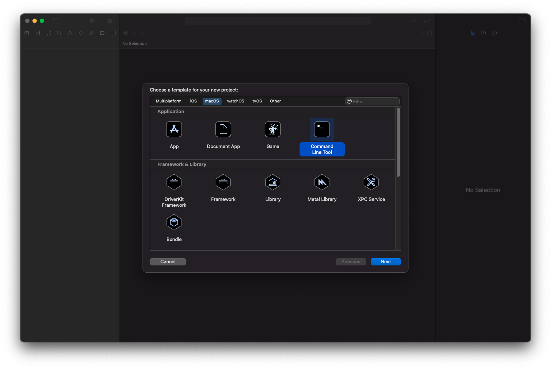Switch to the iOS templates tab

tap(193, 101)
